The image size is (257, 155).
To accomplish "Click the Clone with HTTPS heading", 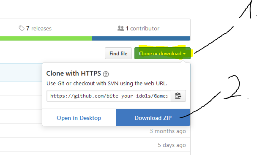I will [x=74, y=73].
